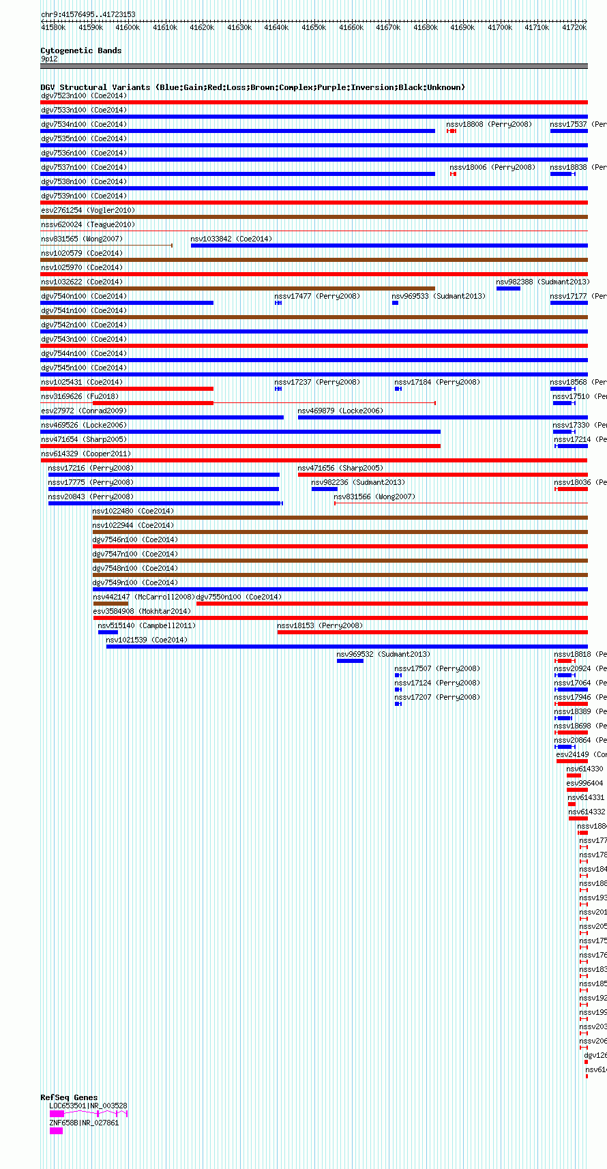Click the nssv20843 (Perry2008) label

click(x=91, y=497)
